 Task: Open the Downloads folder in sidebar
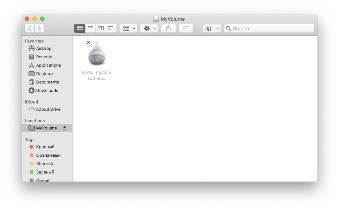click(47, 91)
